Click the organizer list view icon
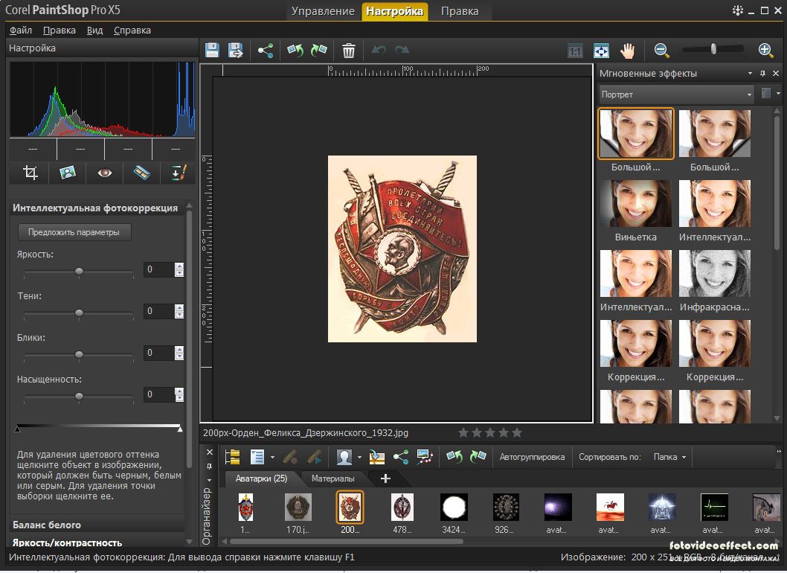This screenshot has height=573, width=787. (257, 457)
